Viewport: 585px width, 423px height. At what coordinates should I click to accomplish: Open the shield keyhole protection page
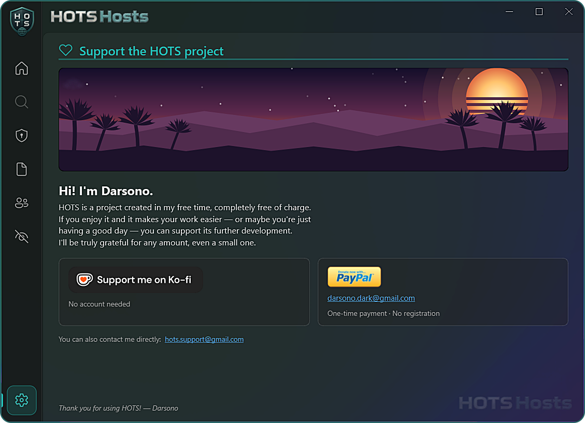pyautogui.click(x=22, y=135)
